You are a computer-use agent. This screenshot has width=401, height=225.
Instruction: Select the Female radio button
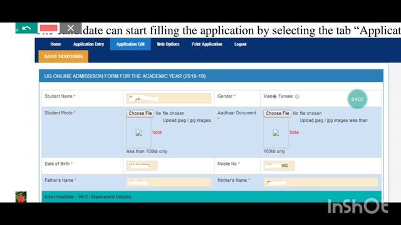click(297, 97)
